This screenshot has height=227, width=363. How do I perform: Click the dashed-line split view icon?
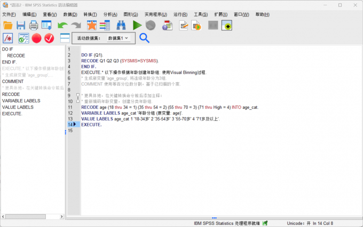(65, 38)
